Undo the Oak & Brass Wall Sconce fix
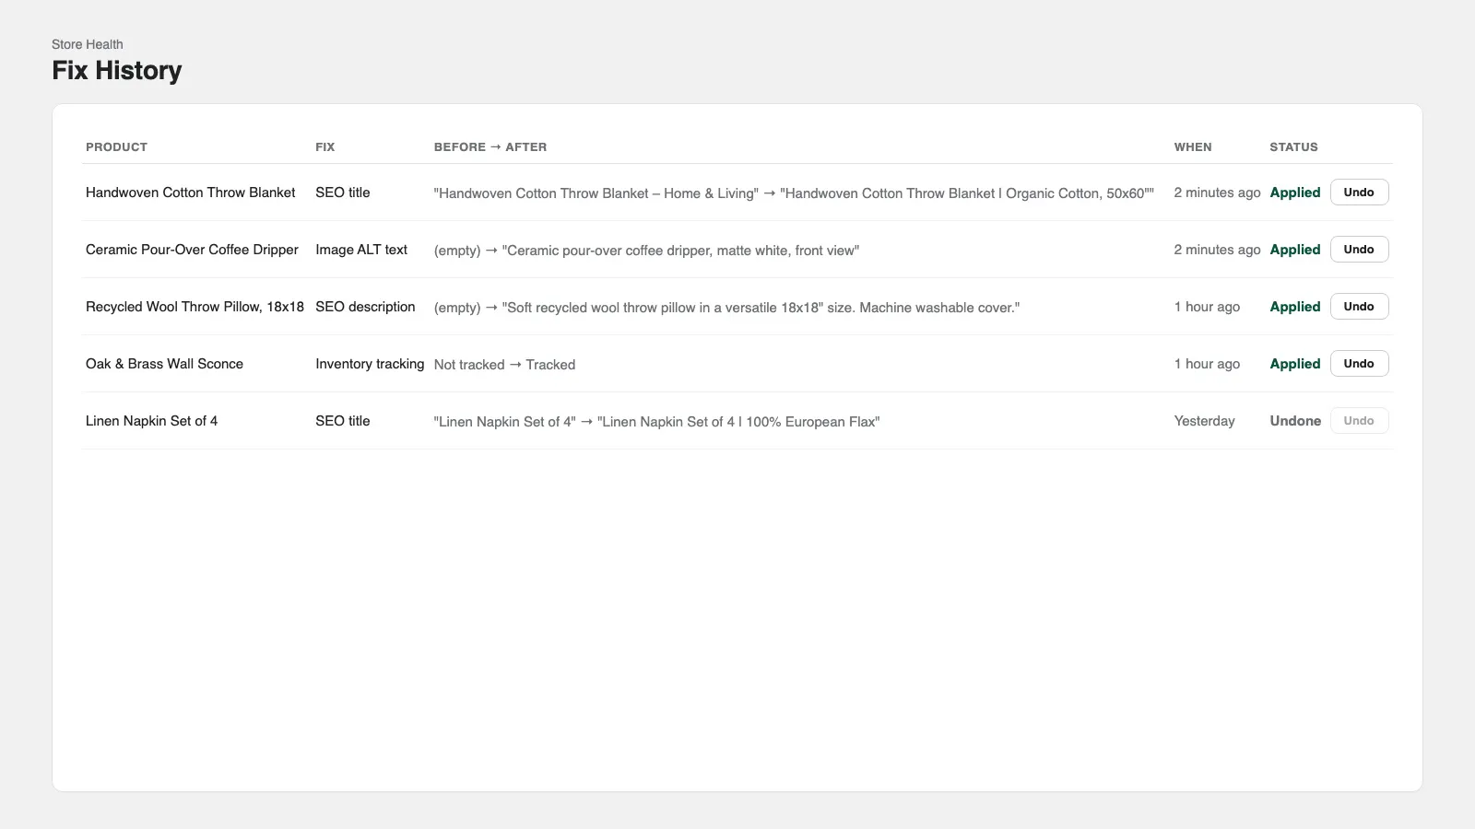 tap(1359, 364)
